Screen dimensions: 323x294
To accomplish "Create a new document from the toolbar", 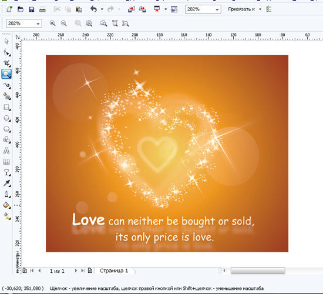I will point(9,9).
